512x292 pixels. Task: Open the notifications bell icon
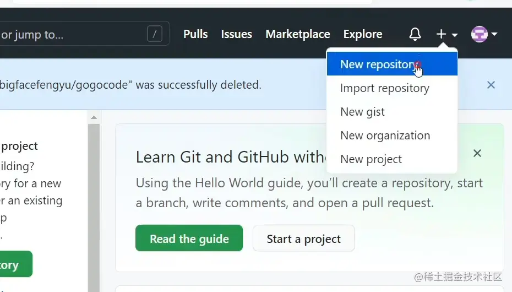click(415, 34)
